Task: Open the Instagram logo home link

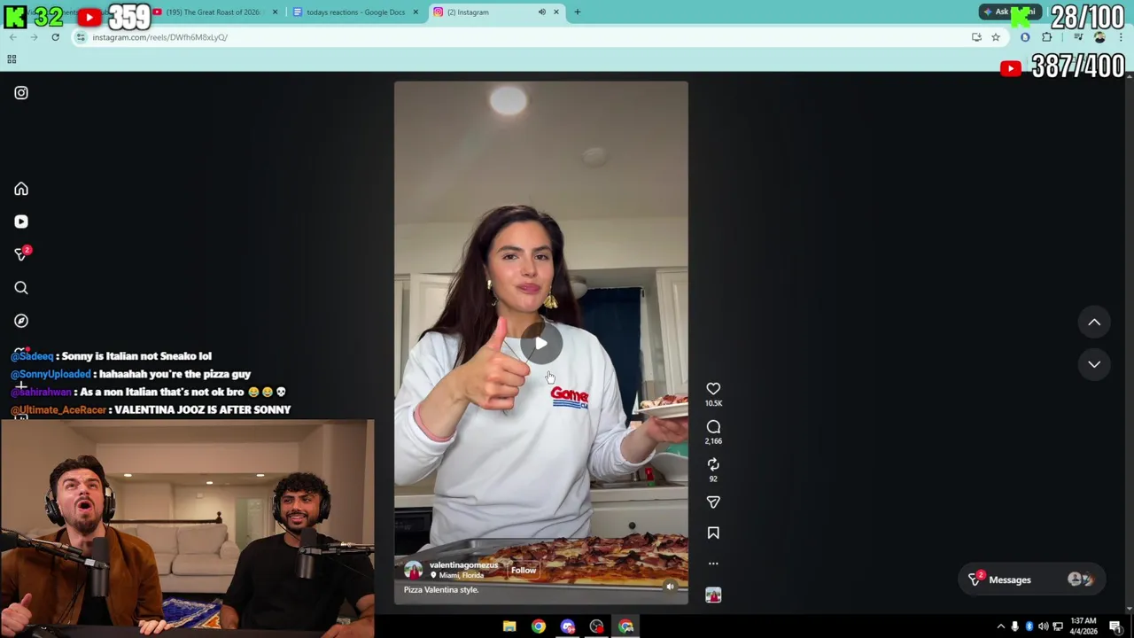Action: (x=21, y=93)
